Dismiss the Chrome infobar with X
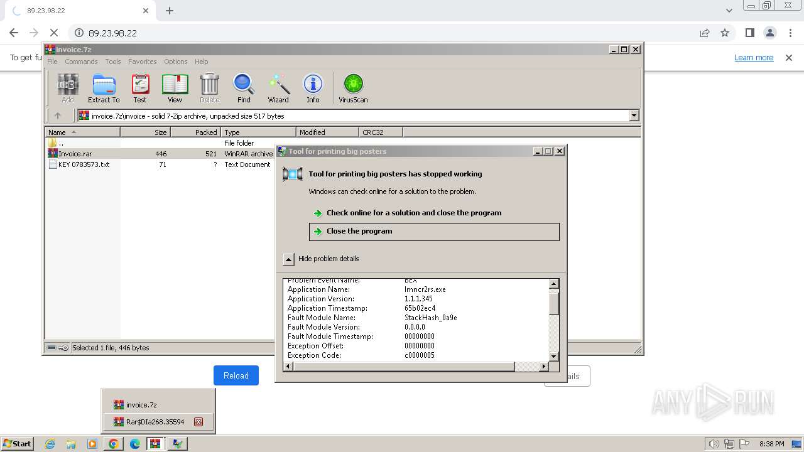 (789, 57)
